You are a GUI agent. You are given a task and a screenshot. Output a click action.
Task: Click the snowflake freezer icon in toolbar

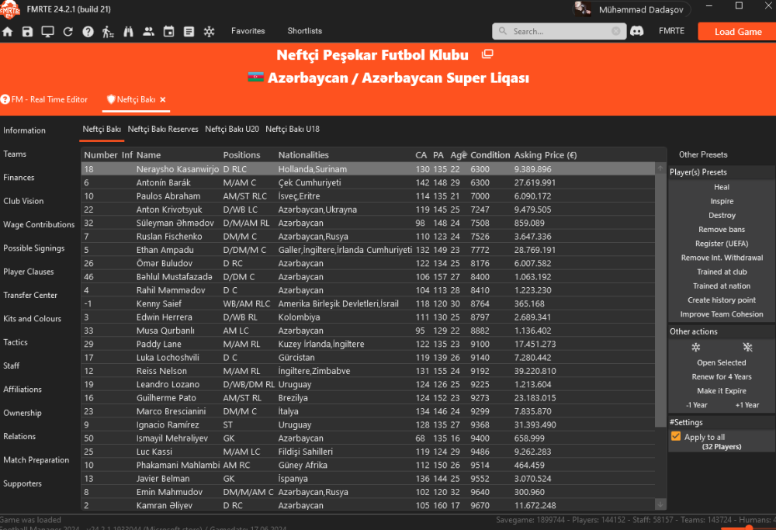tap(210, 32)
